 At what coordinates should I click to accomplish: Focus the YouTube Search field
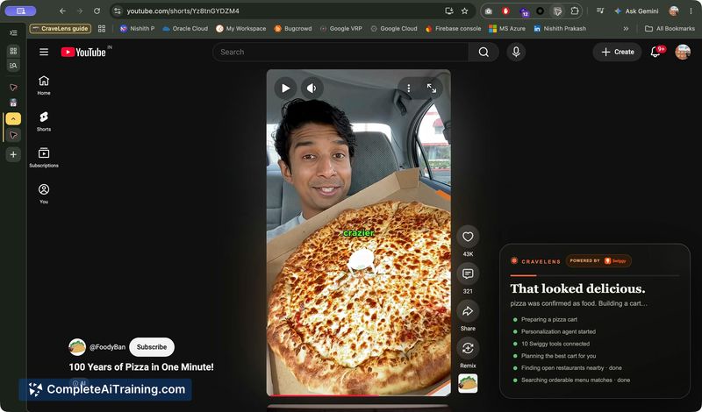(x=341, y=52)
